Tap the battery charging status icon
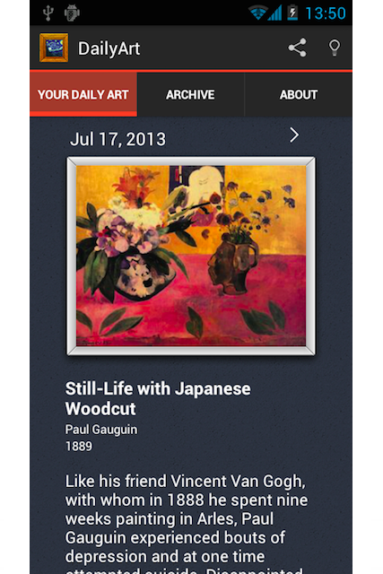The width and height of the screenshot is (383, 574). click(292, 13)
